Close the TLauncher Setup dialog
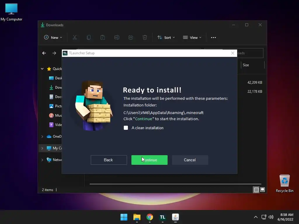The height and width of the screenshot is (224, 299). point(233,53)
